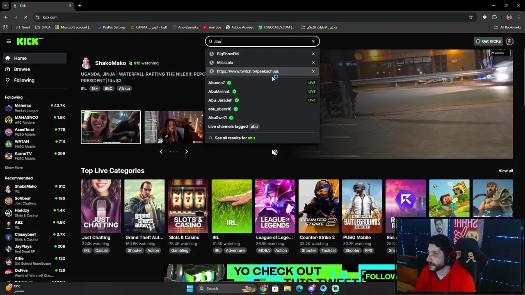
Task: Click the abu live channels tag
Action: coord(254,127)
